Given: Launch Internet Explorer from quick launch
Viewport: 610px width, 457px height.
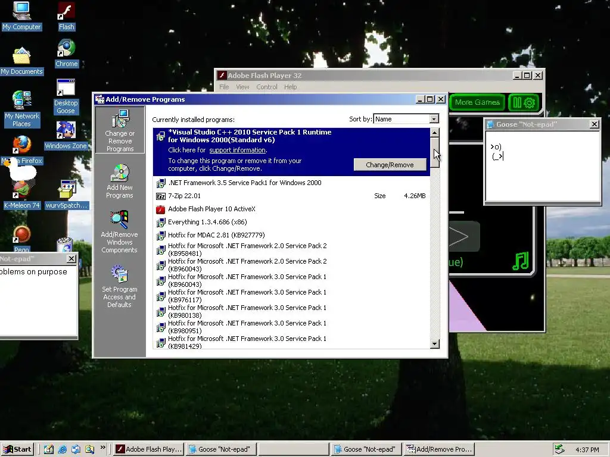Looking at the screenshot, I should (x=62, y=449).
